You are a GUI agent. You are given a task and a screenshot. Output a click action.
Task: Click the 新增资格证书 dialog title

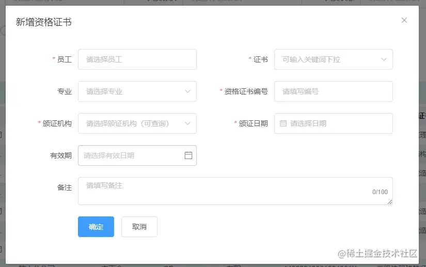43,22
